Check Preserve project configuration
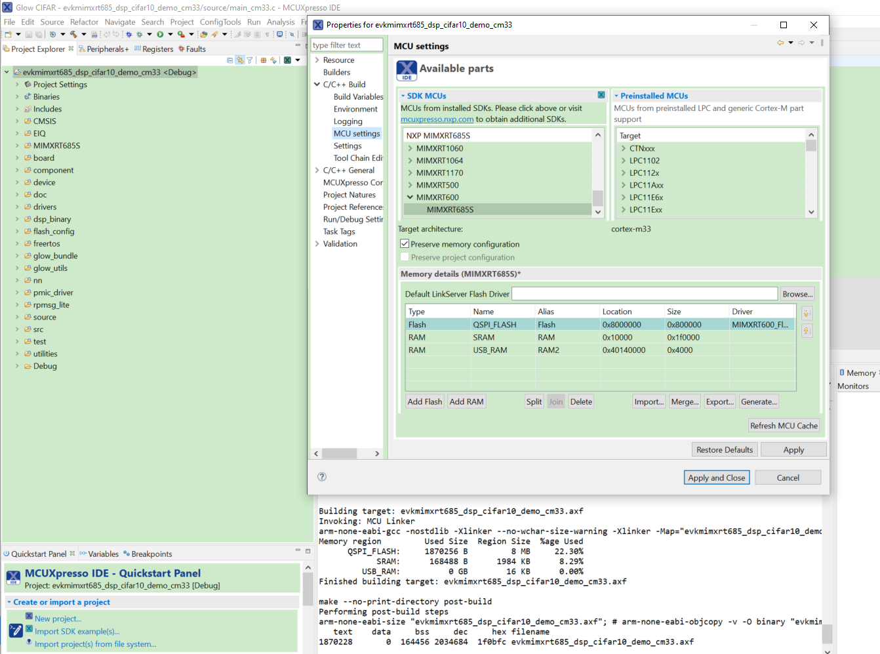 404,256
